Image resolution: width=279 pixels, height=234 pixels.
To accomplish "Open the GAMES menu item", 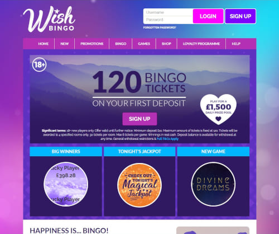I will click(144, 44).
